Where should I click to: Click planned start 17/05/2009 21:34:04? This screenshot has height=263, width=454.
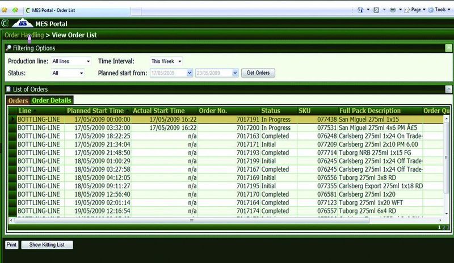click(102, 145)
